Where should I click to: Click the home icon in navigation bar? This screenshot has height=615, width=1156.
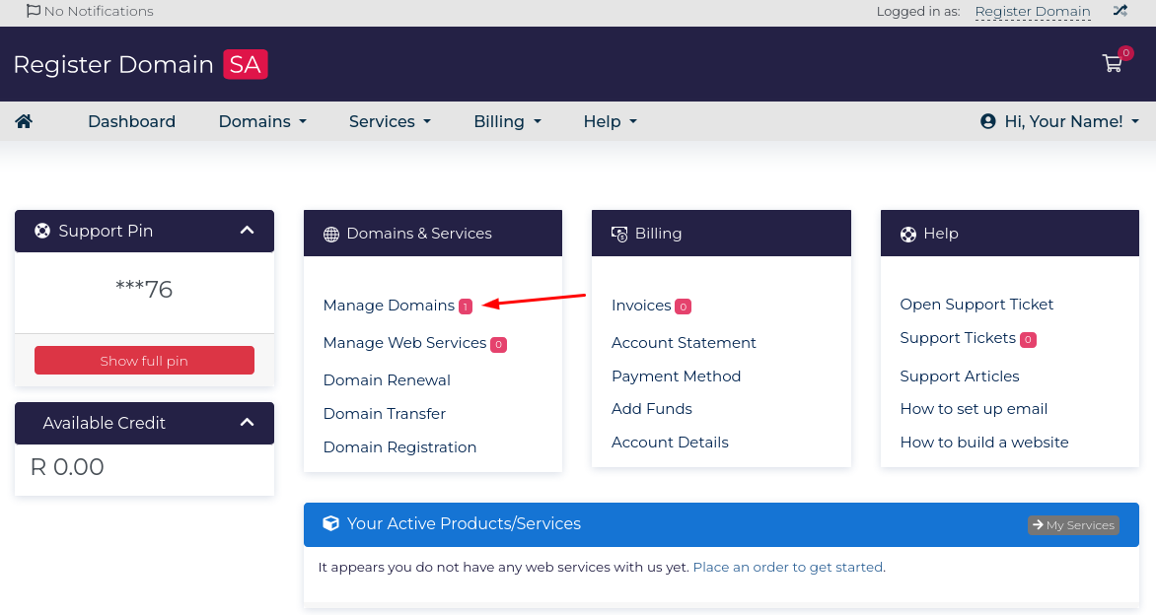click(x=24, y=121)
